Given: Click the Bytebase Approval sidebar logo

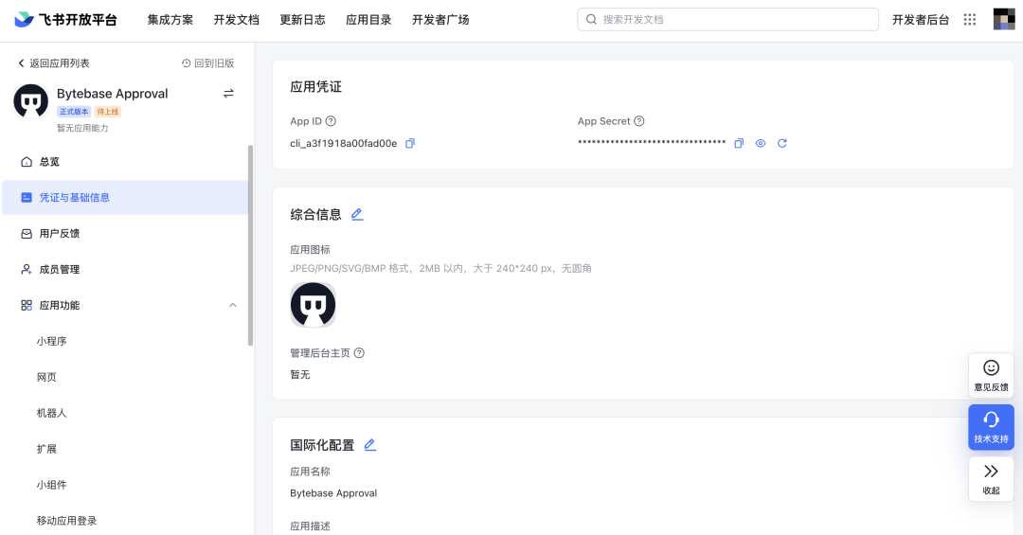Looking at the screenshot, I should coord(30,101).
